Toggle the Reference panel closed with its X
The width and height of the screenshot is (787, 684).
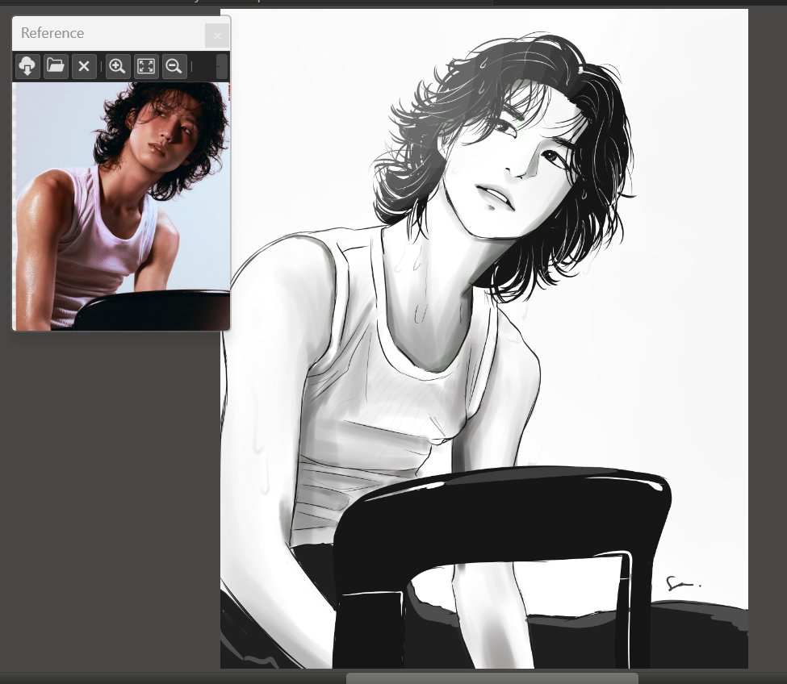[217, 35]
